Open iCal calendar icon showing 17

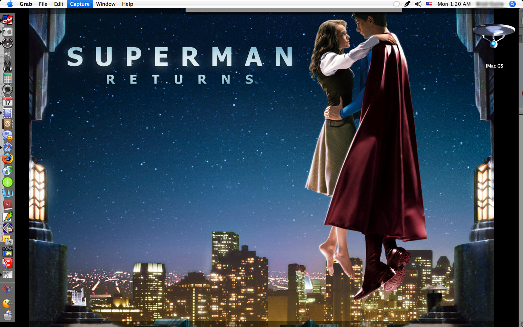(x=8, y=101)
